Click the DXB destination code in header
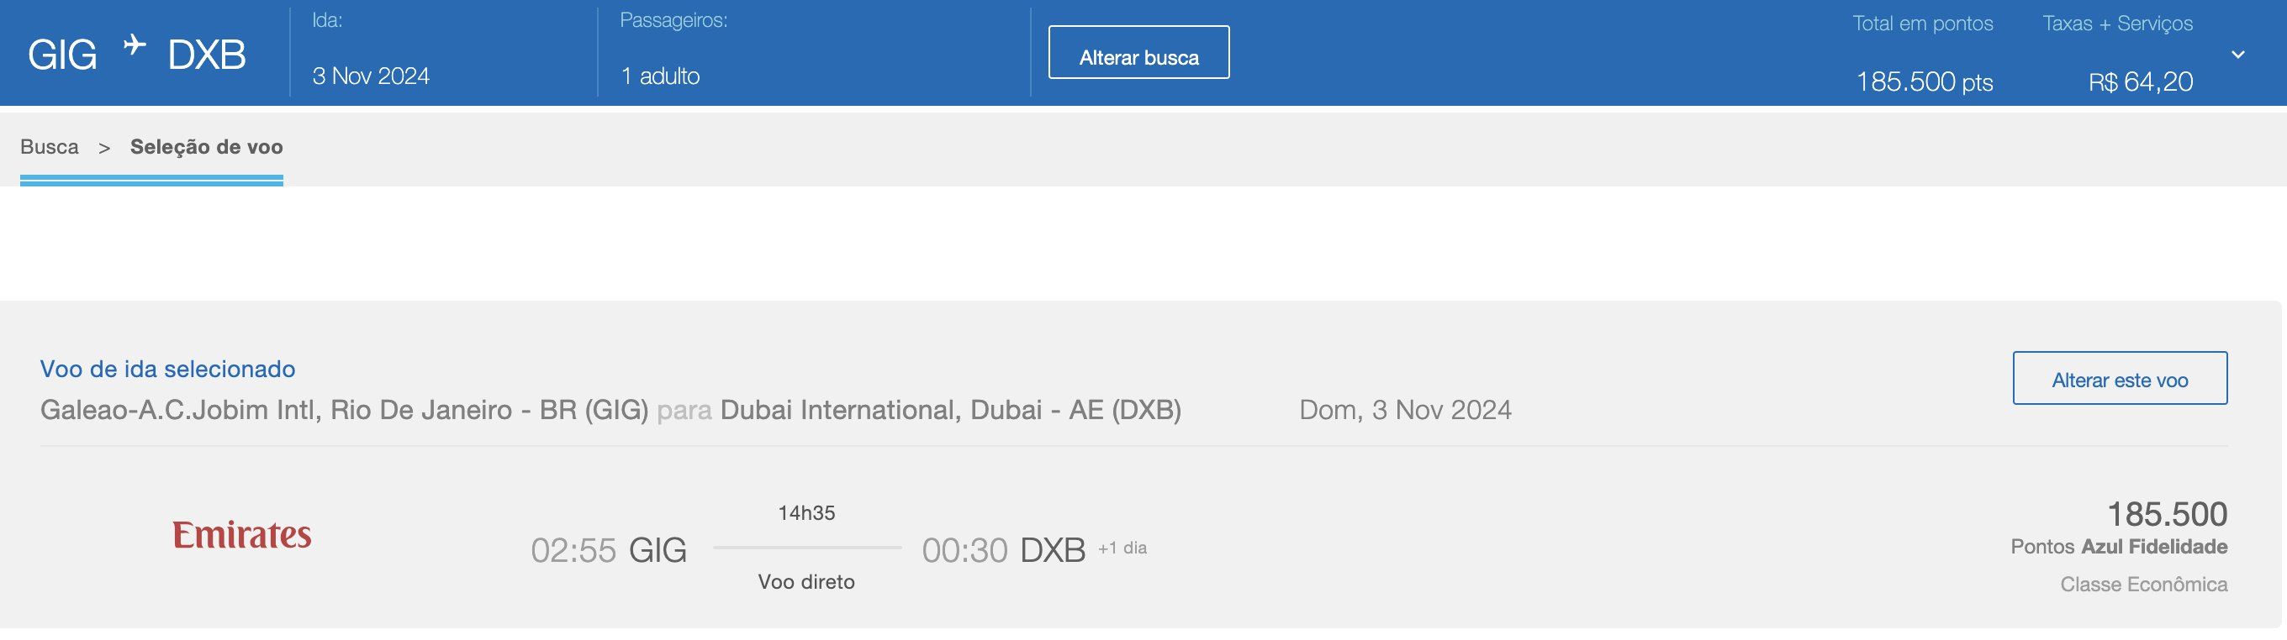 pyautogui.click(x=206, y=55)
